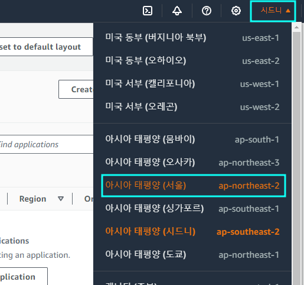This screenshot has width=304, height=285.
Task: Select 아시아 태평양 (오사카) ap-northeast-3
Action: pos(192,162)
